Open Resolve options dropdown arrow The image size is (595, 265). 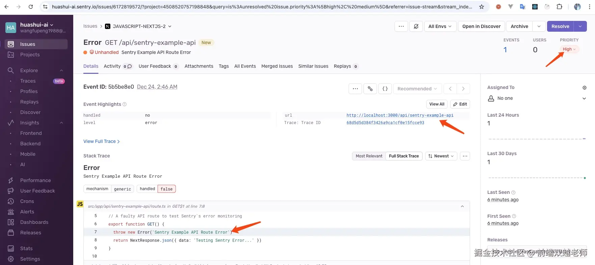click(580, 26)
